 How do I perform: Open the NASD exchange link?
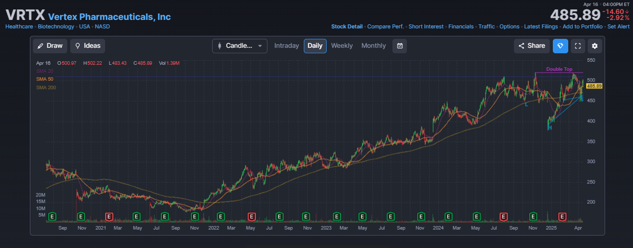(102, 27)
